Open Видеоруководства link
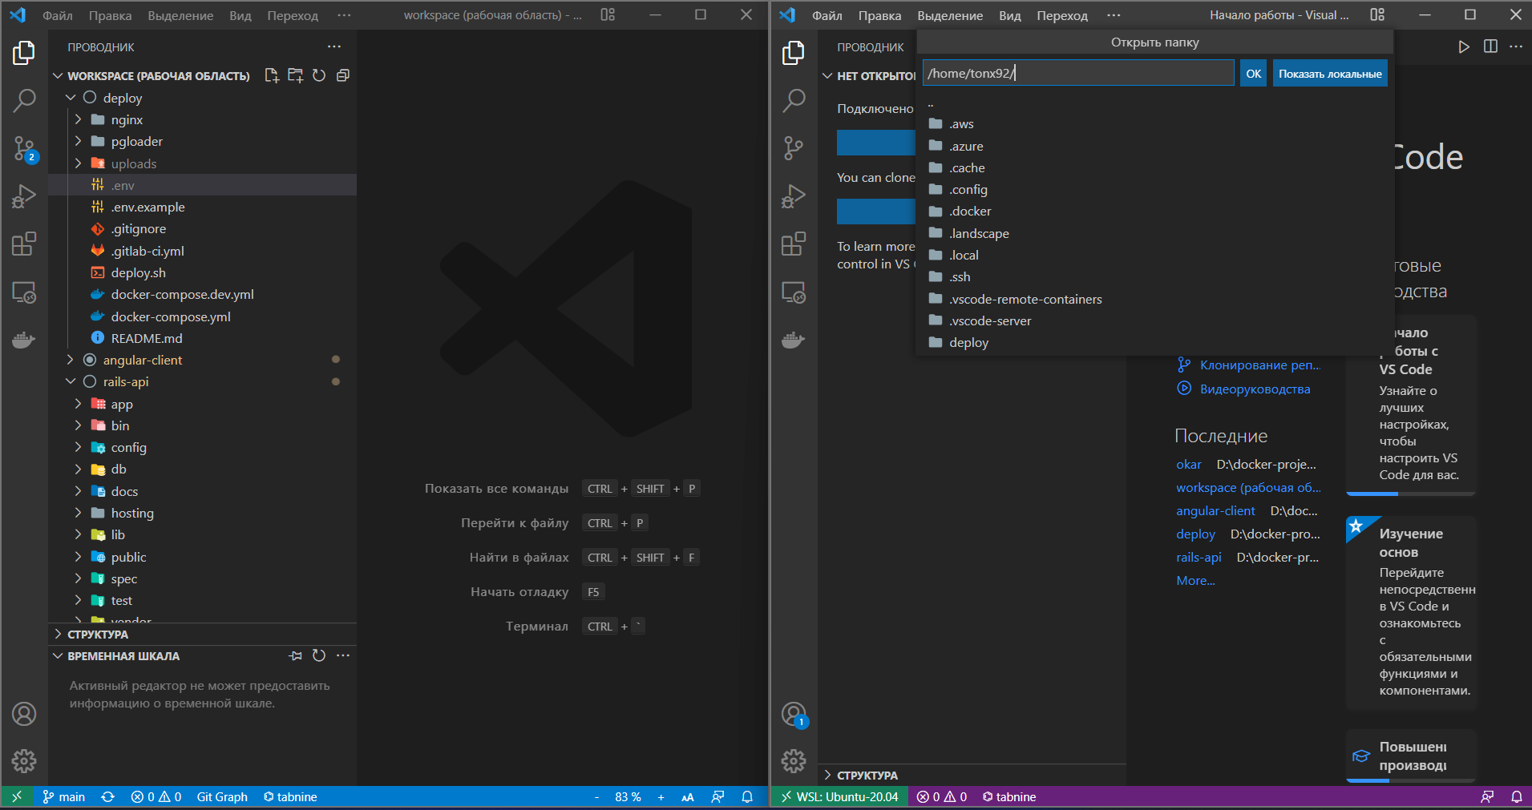This screenshot has height=810, width=1532. pyautogui.click(x=1255, y=389)
